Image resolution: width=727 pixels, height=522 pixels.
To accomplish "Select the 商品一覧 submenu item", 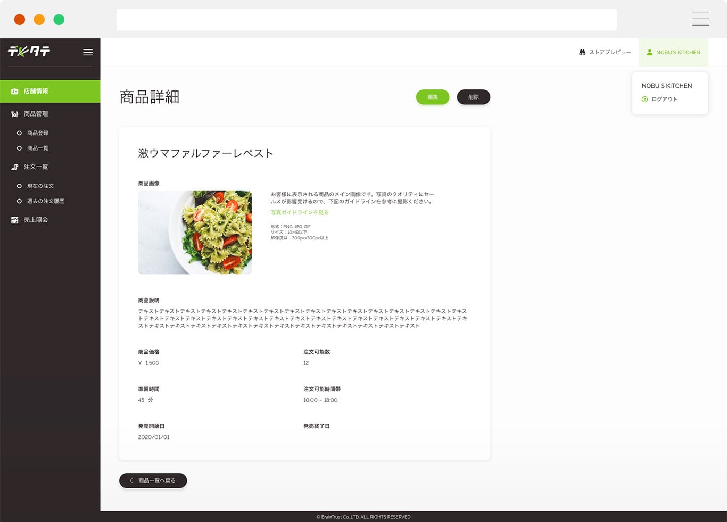I will point(37,148).
